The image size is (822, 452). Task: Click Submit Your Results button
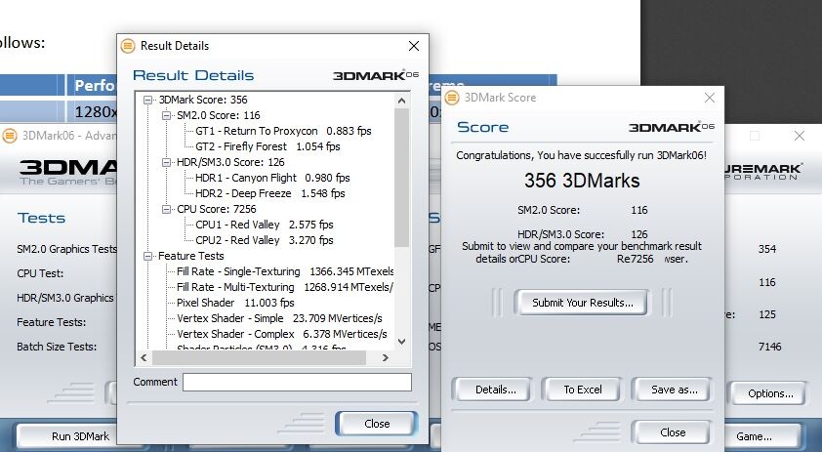582,303
